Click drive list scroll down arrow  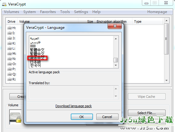(166, 80)
